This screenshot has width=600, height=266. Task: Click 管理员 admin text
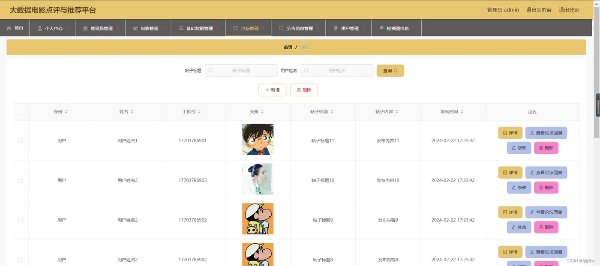(x=503, y=10)
